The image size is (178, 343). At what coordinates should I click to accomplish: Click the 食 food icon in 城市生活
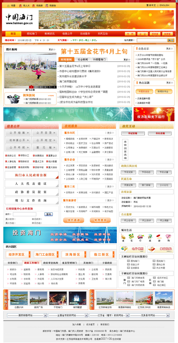click(123, 237)
